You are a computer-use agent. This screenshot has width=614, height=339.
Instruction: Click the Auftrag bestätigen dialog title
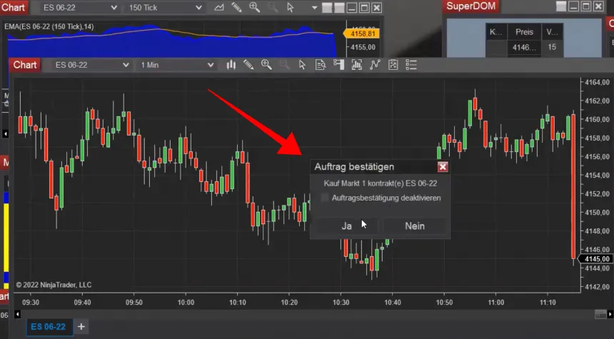tap(354, 167)
